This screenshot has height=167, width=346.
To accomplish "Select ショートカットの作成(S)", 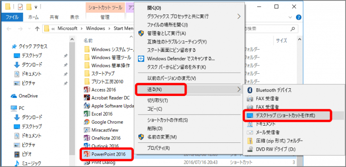I will click(x=167, y=120).
